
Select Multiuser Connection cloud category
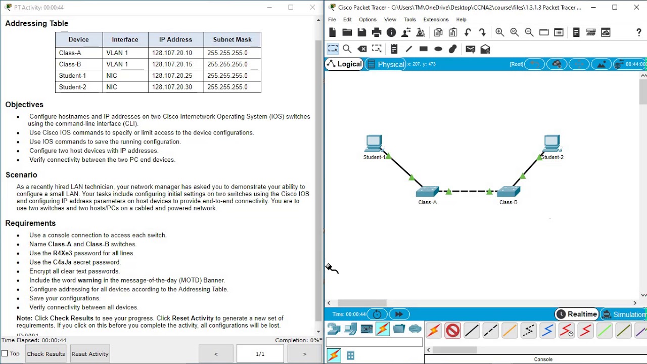click(x=415, y=330)
